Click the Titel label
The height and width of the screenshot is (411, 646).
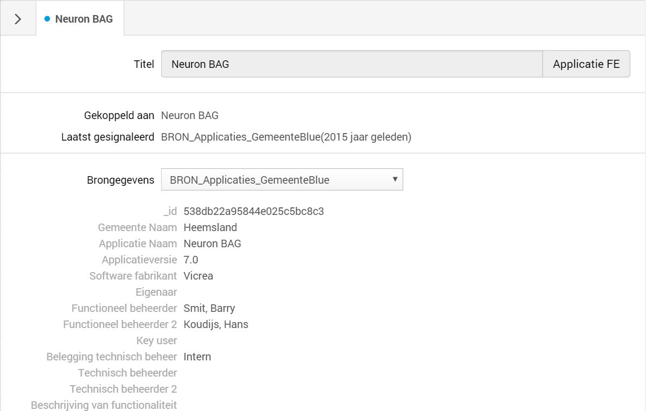pos(144,64)
